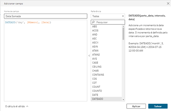Screen dimensions: 171x111
Task: Click the search magnifier icon
Action: (93, 22)
